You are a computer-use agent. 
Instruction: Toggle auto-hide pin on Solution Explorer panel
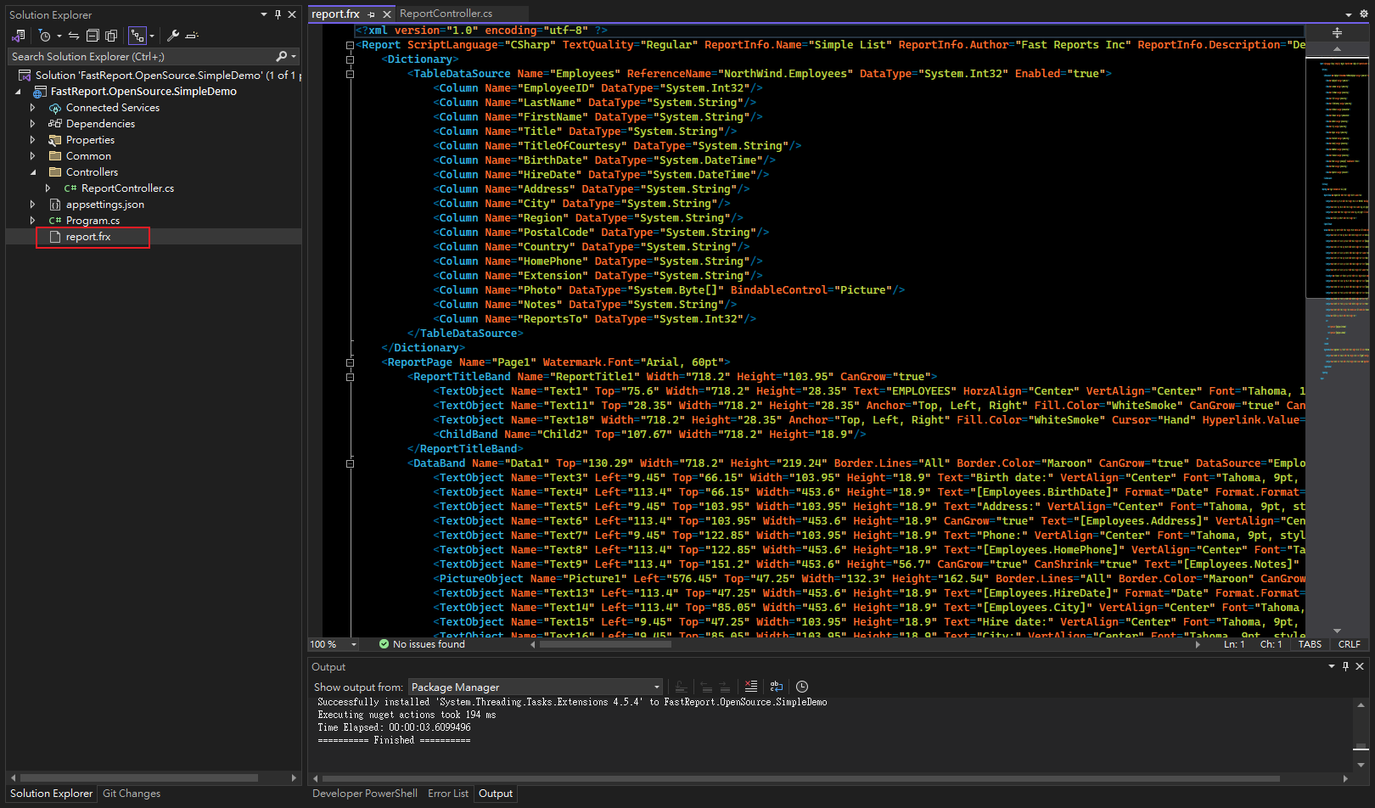pyautogui.click(x=278, y=14)
